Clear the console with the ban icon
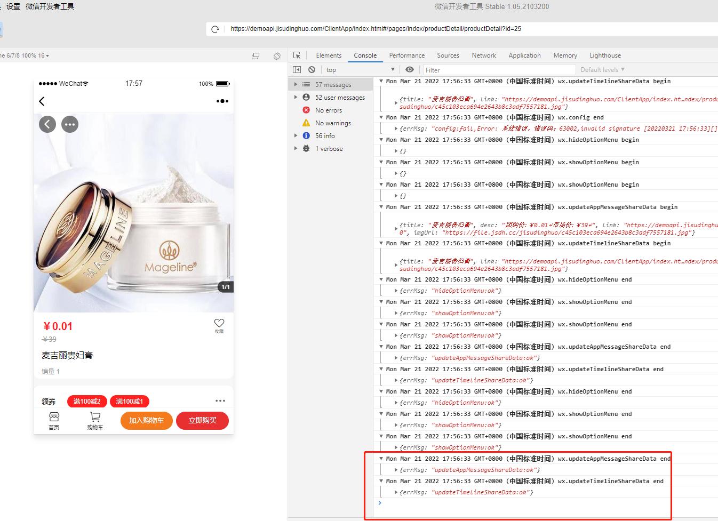718x521 pixels. point(312,70)
